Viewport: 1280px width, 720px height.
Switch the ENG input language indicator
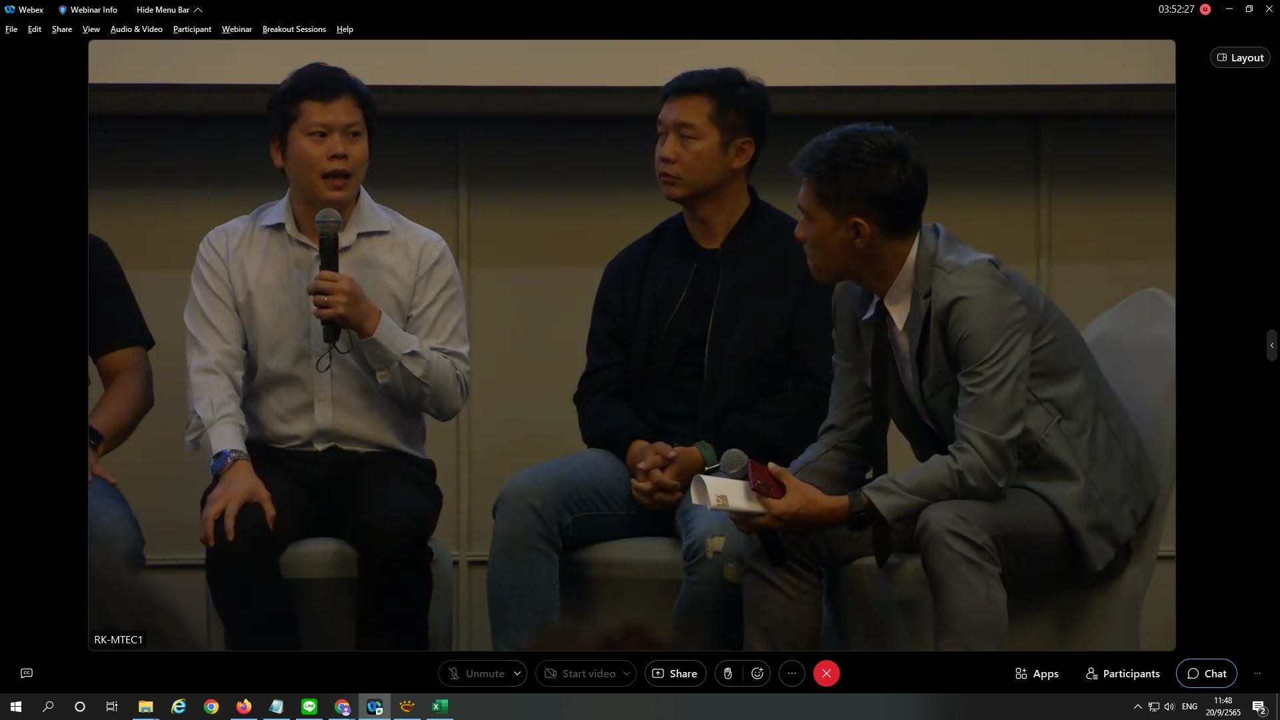click(x=1189, y=707)
